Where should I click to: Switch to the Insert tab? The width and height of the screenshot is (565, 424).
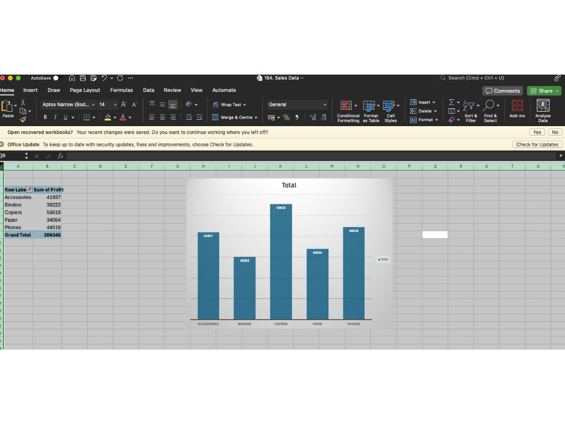click(31, 90)
